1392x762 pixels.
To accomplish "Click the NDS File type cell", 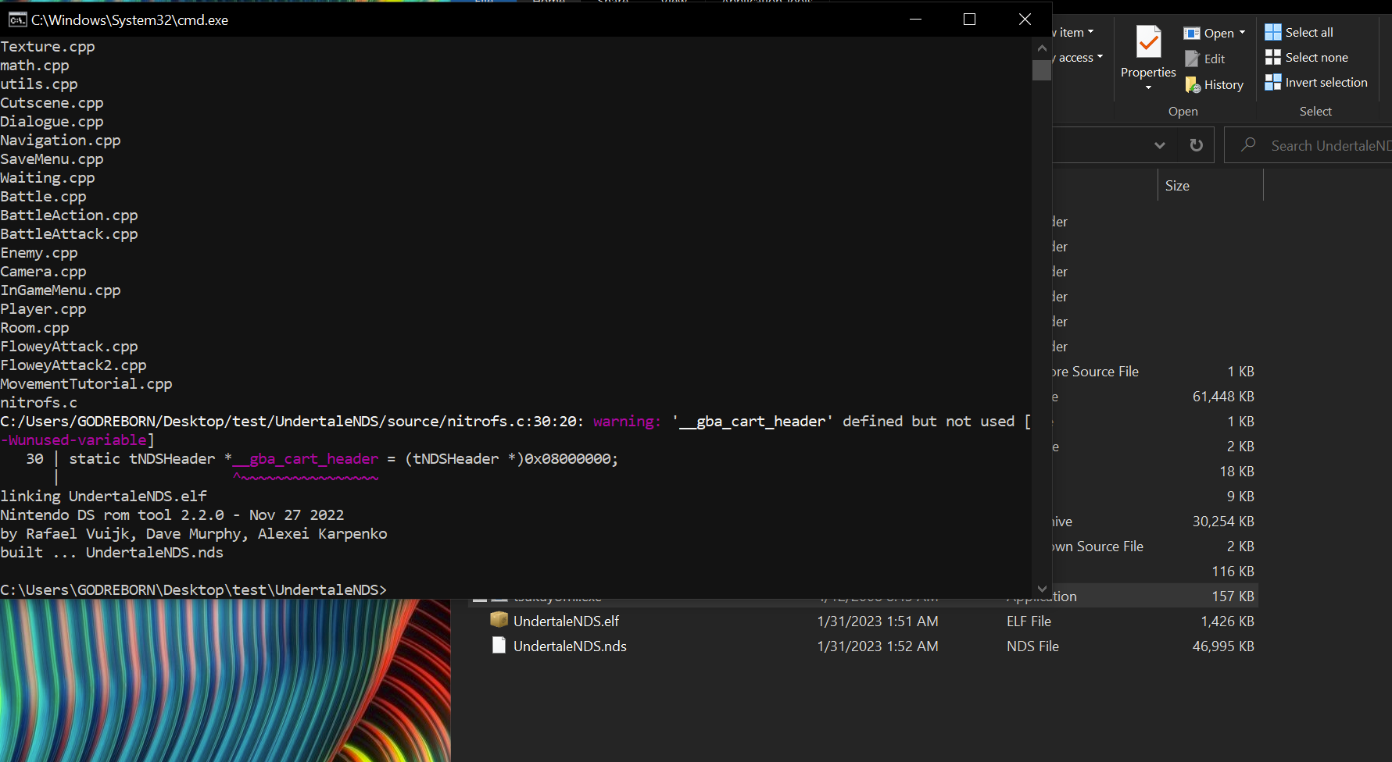I will click(1032, 646).
